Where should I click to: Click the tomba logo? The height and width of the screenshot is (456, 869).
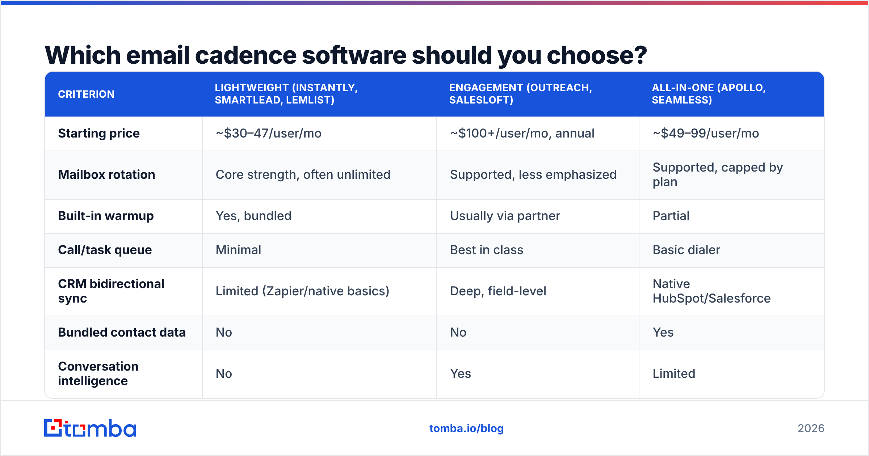[x=90, y=428]
